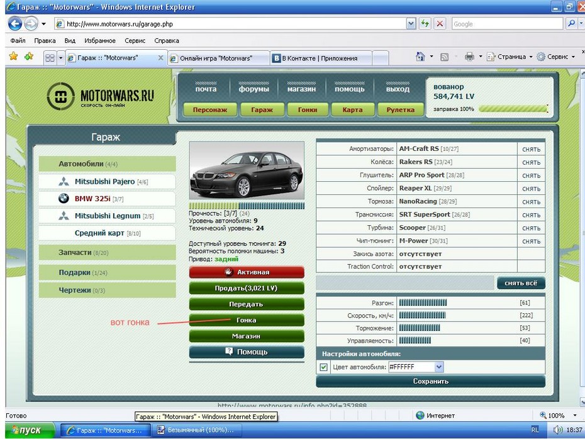Open the Quick Tabs grid icon
This screenshot has width=585, height=439.
click(x=50, y=58)
